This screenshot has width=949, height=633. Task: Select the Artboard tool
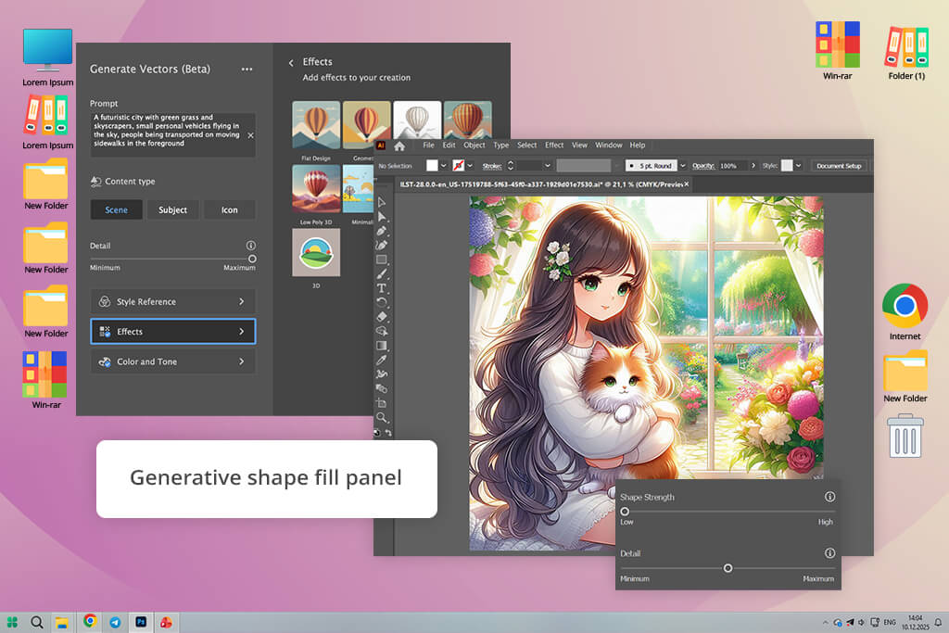(x=382, y=403)
